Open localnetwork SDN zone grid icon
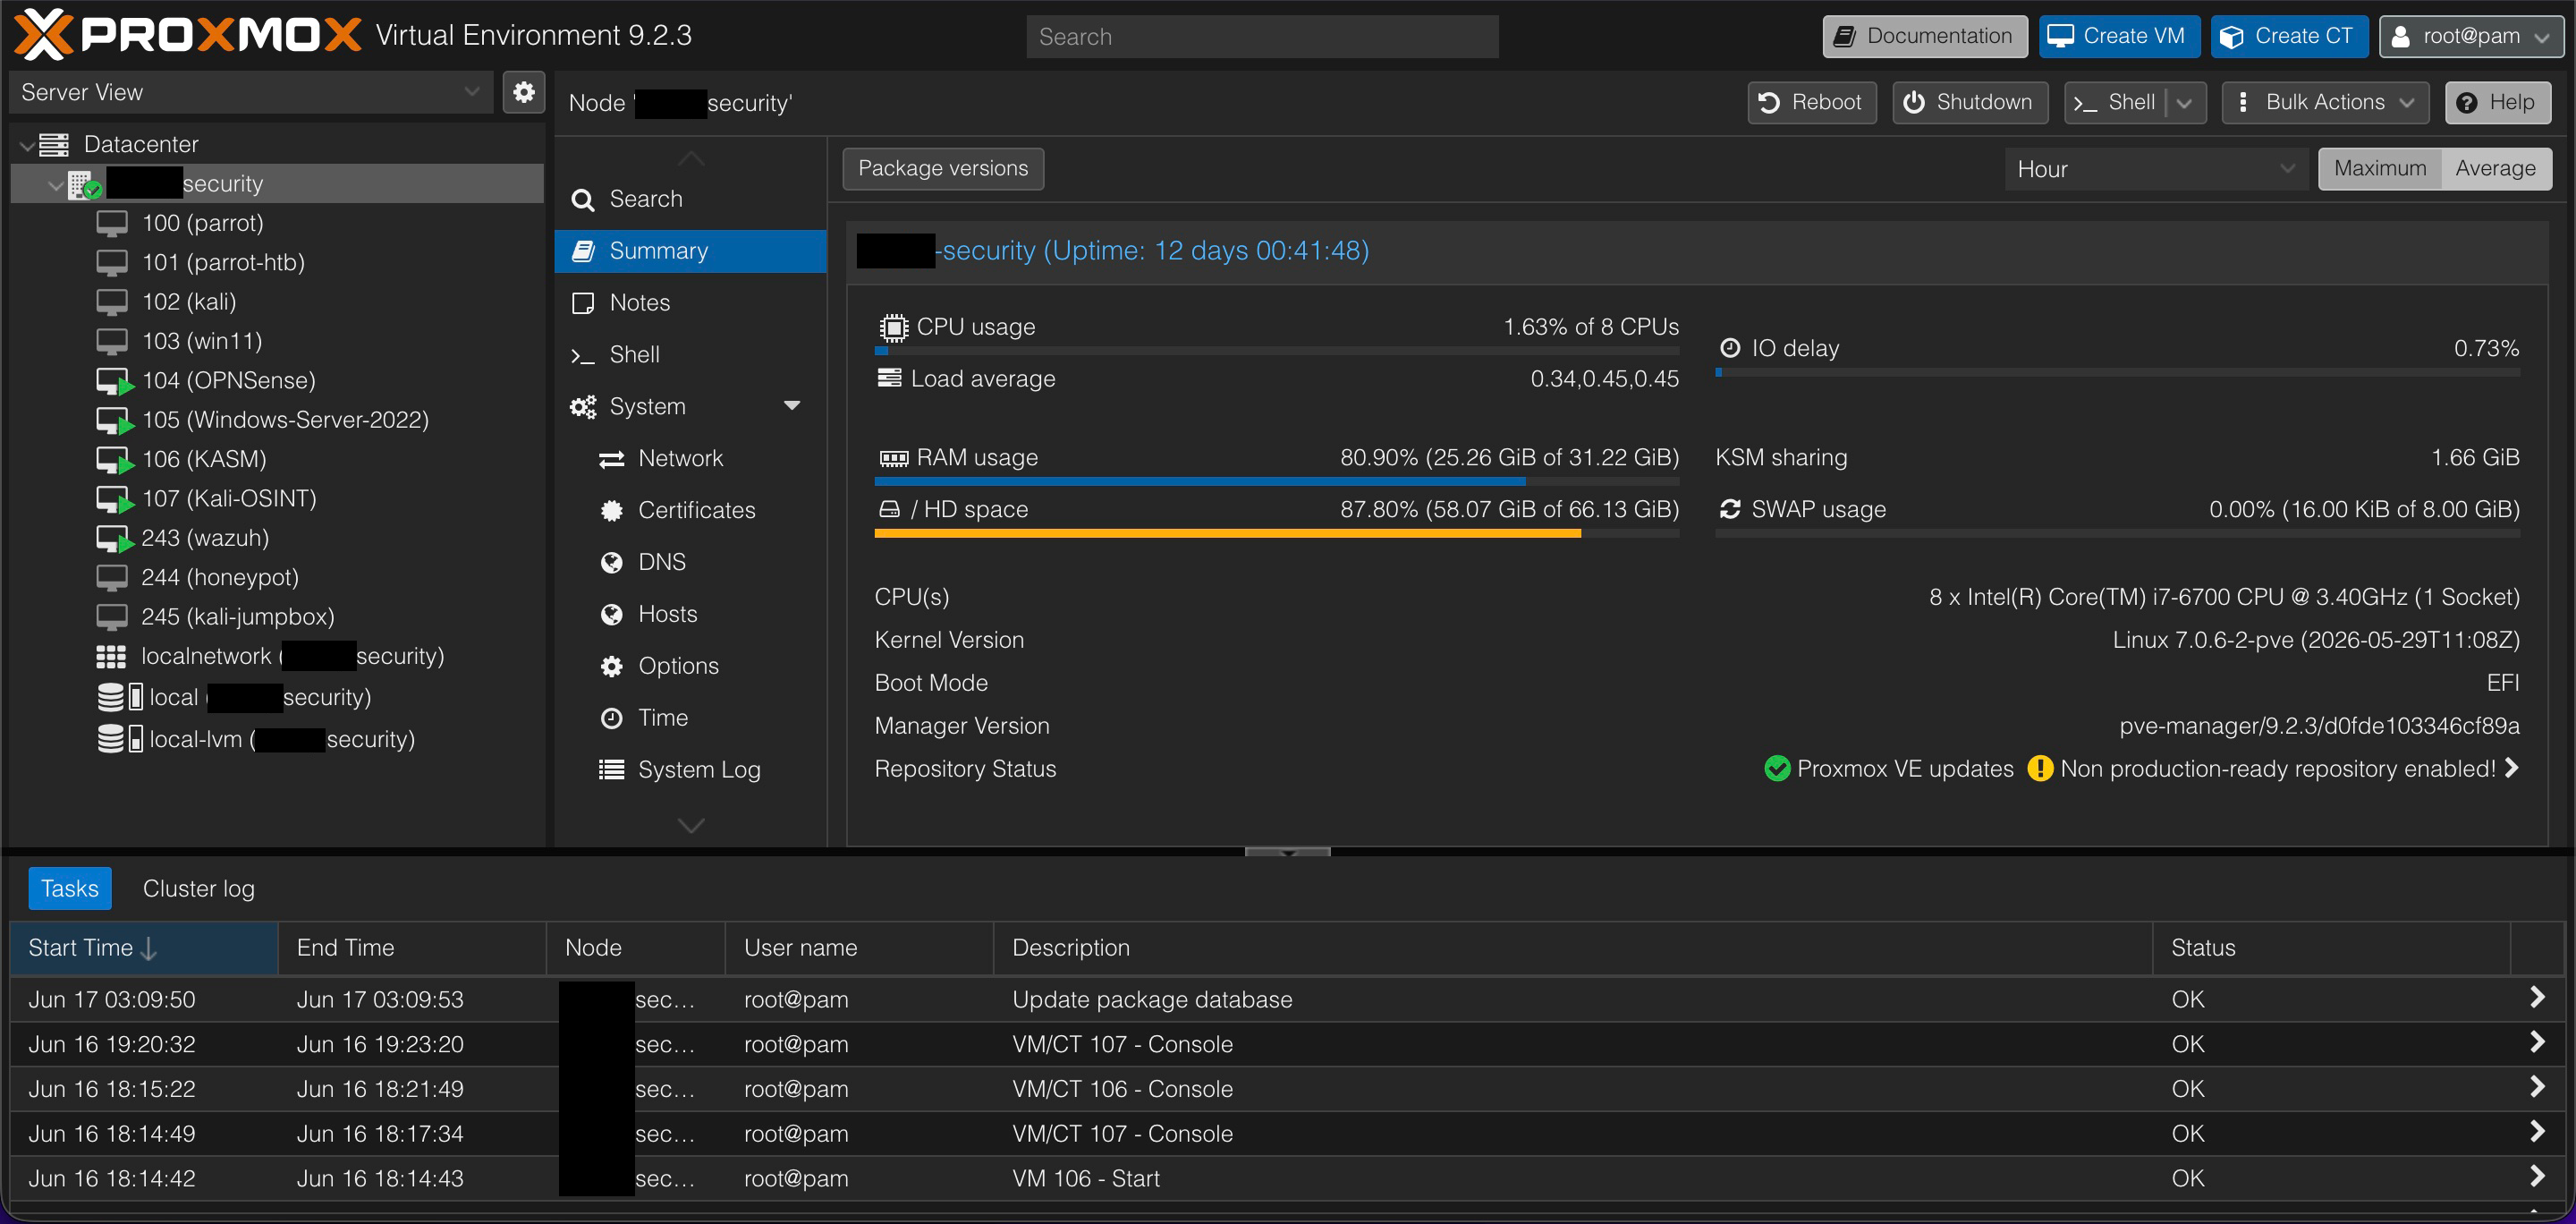 111,656
